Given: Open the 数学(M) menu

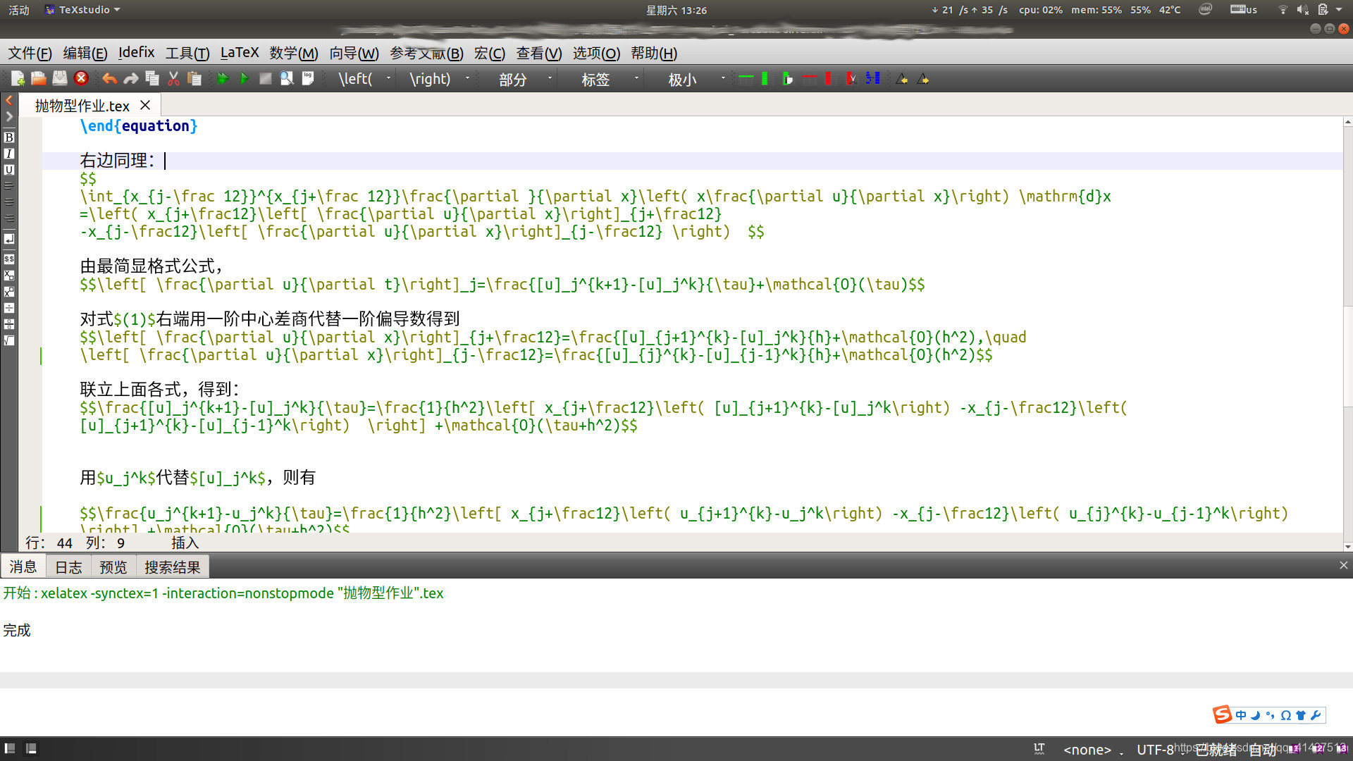Looking at the screenshot, I should (293, 54).
